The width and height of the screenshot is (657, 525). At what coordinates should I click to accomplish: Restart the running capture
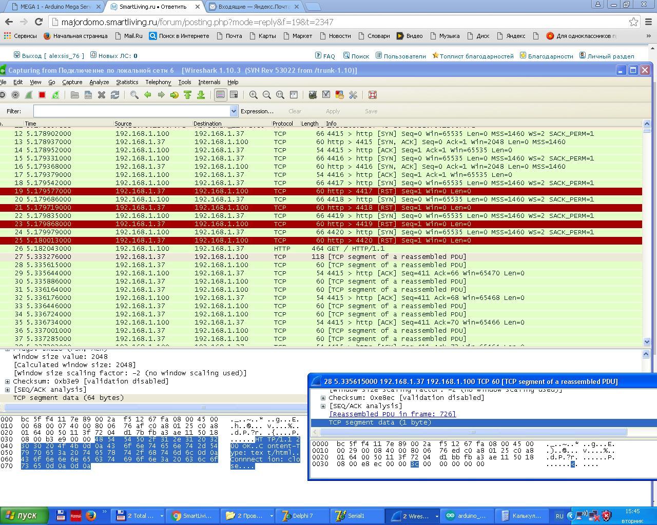click(55, 95)
